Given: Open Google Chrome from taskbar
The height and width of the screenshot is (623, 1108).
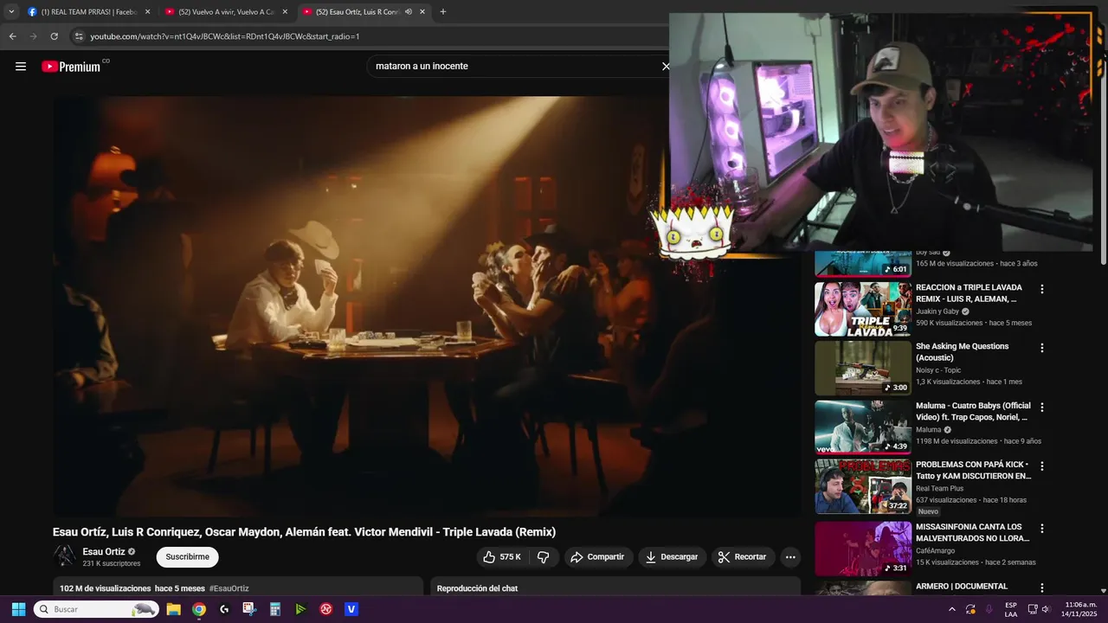Looking at the screenshot, I should tap(199, 609).
